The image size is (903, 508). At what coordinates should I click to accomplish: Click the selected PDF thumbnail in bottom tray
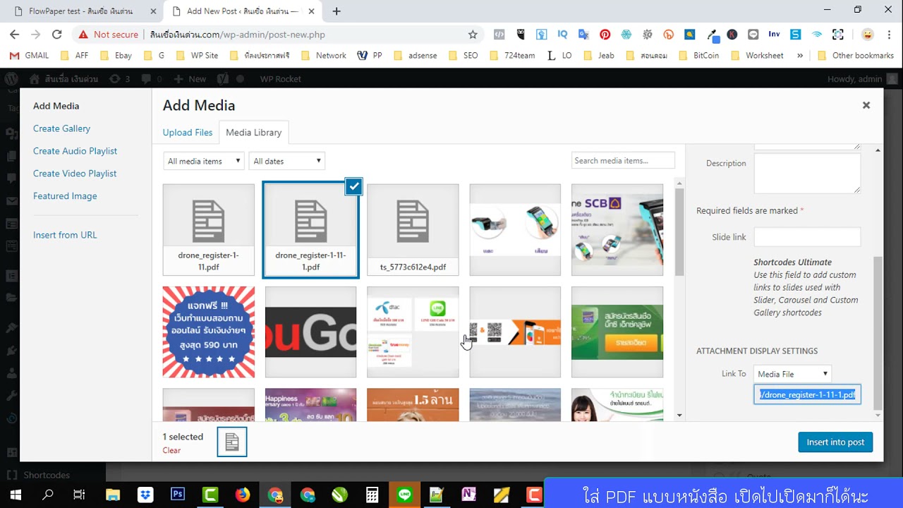pyautogui.click(x=232, y=442)
